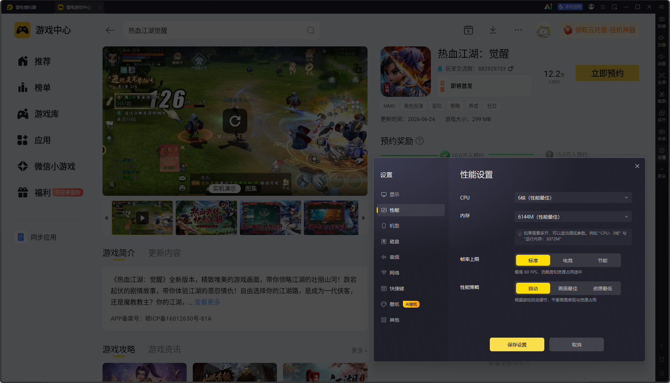Open the hamburger menu in title bar
This screenshot has width=670, height=383.
coord(603,7)
